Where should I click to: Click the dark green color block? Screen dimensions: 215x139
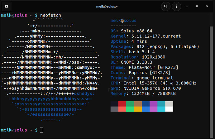(x=130, y=104)
